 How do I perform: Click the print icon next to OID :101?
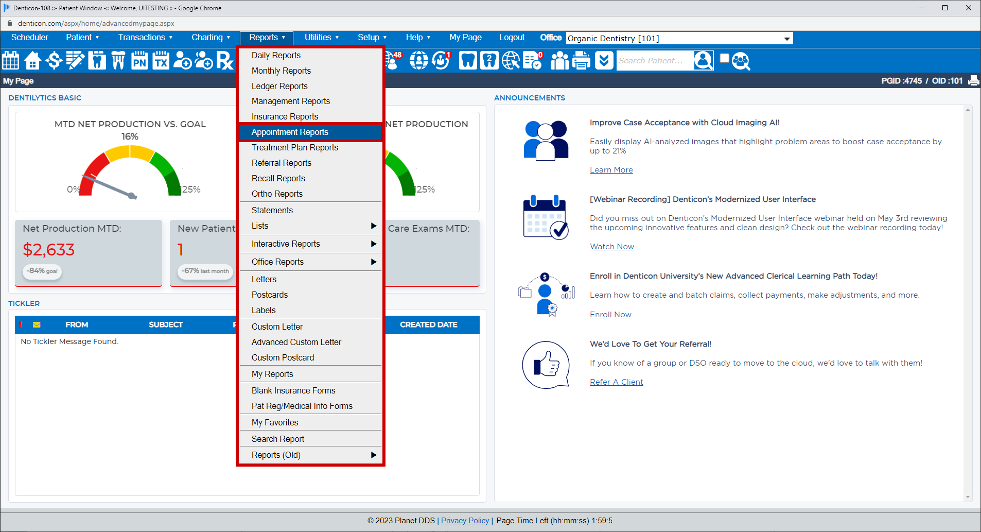pos(973,81)
